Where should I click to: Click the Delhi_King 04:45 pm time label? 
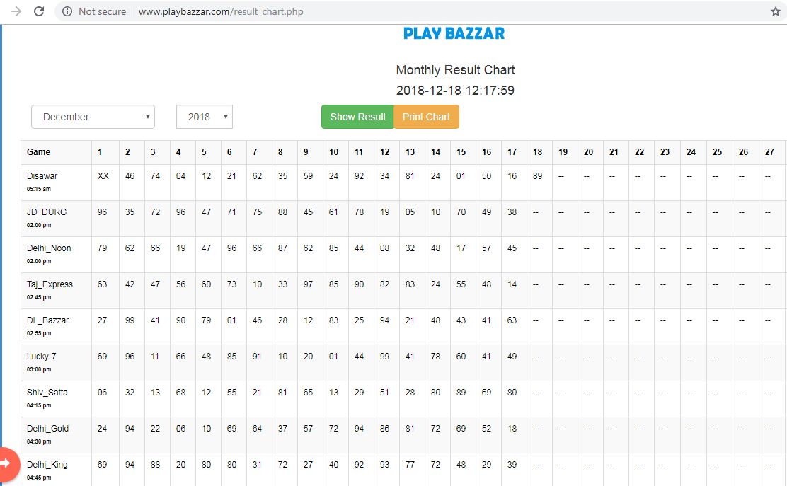(39, 478)
